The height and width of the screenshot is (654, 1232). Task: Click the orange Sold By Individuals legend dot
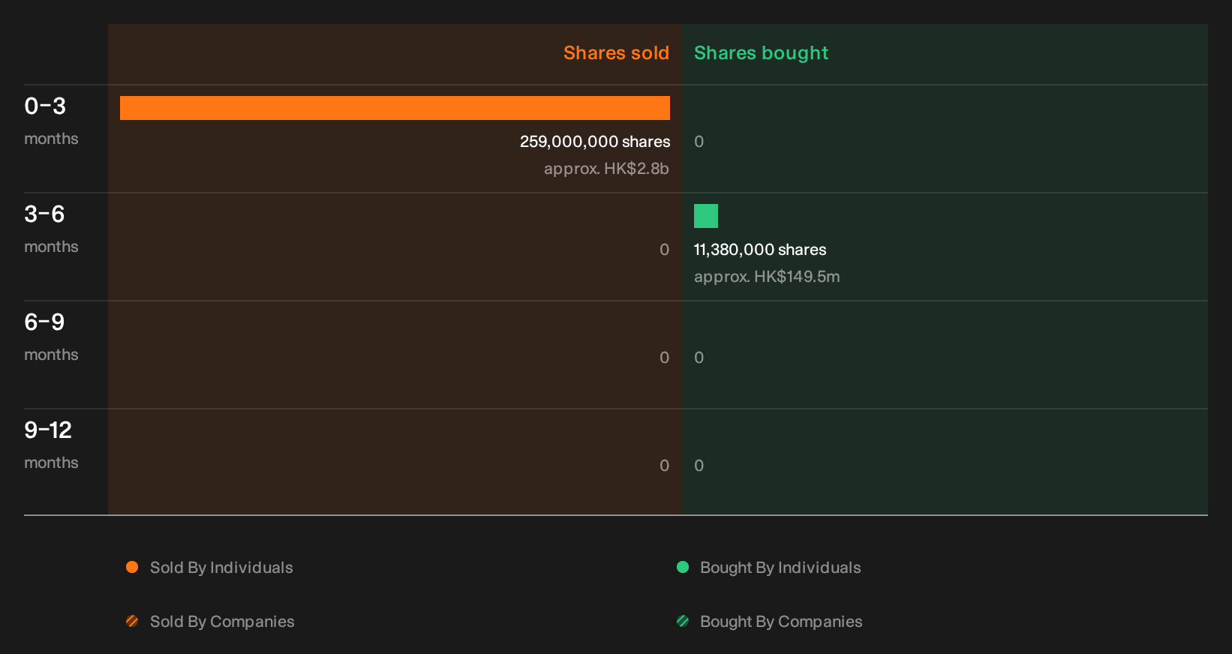[x=132, y=567]
